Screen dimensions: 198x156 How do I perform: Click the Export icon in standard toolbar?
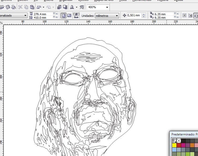click(x=65, y=7)
